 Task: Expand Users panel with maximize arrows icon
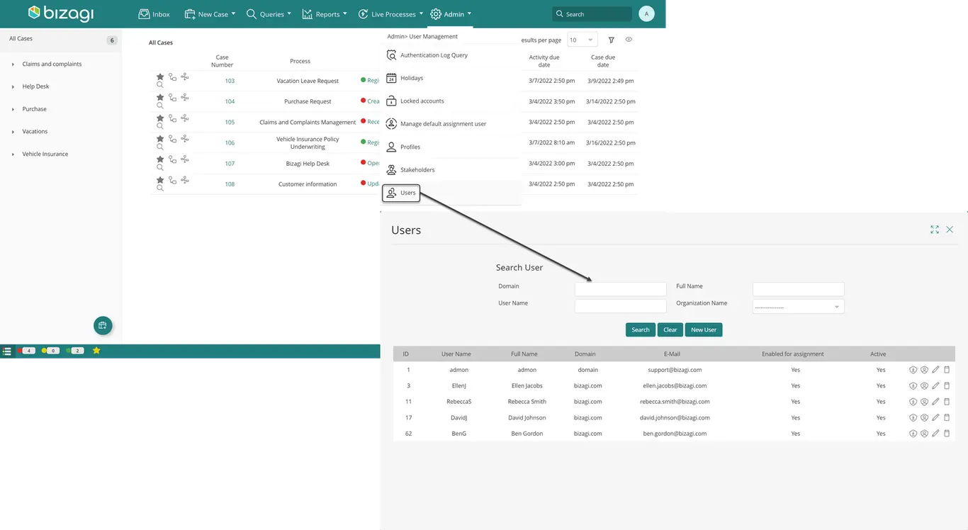pyautogui.click(x=935, y=230)
